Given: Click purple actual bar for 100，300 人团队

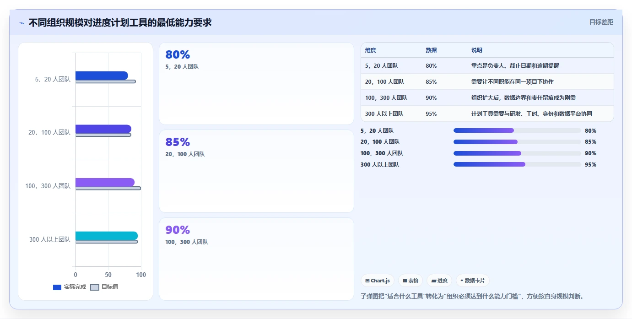Looking at the screenshot, I should point(105,182).
